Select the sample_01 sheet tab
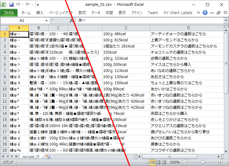Viewport: 229px width, 166px height. pyautogui.click(x=31, y=157)
